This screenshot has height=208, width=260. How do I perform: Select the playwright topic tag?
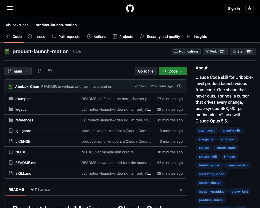(x=240, y=191)
